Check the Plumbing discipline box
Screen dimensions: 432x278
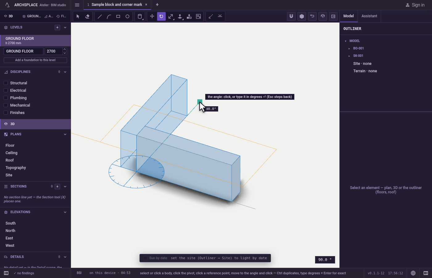click(x=6, y=98)
